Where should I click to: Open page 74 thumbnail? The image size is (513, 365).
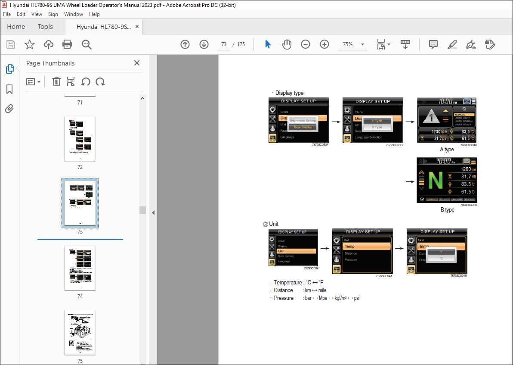80,268
